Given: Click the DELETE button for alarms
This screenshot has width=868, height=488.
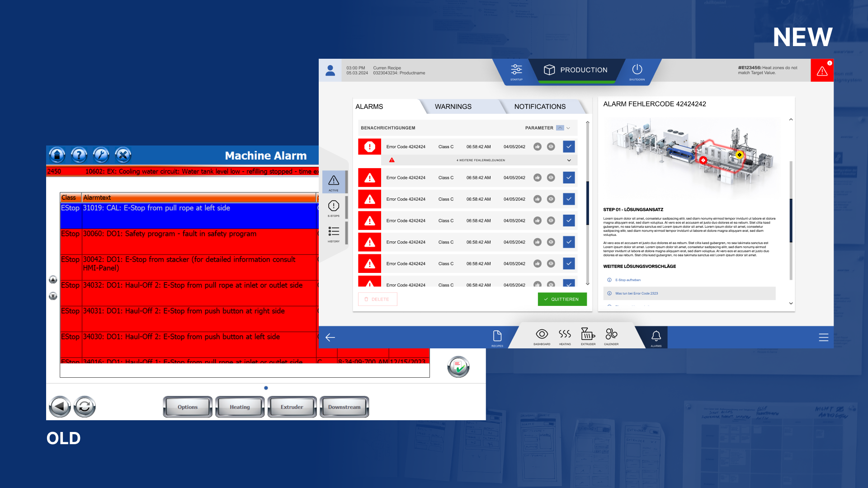Looking at the screenshot, I should [x=376, y=299].
